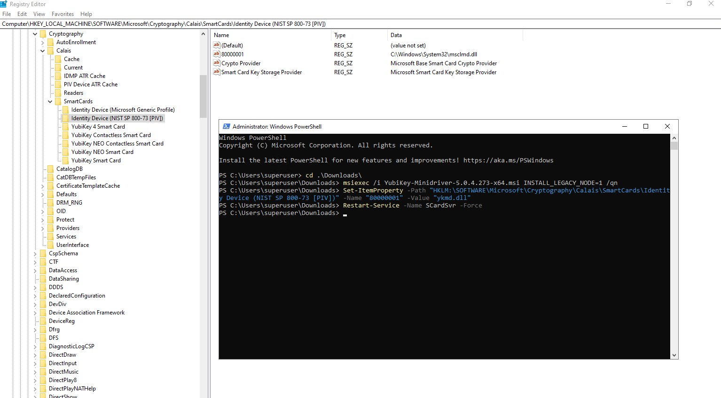
Task: Click the PowerShell scroll down arrow
Action: [674, 355]
